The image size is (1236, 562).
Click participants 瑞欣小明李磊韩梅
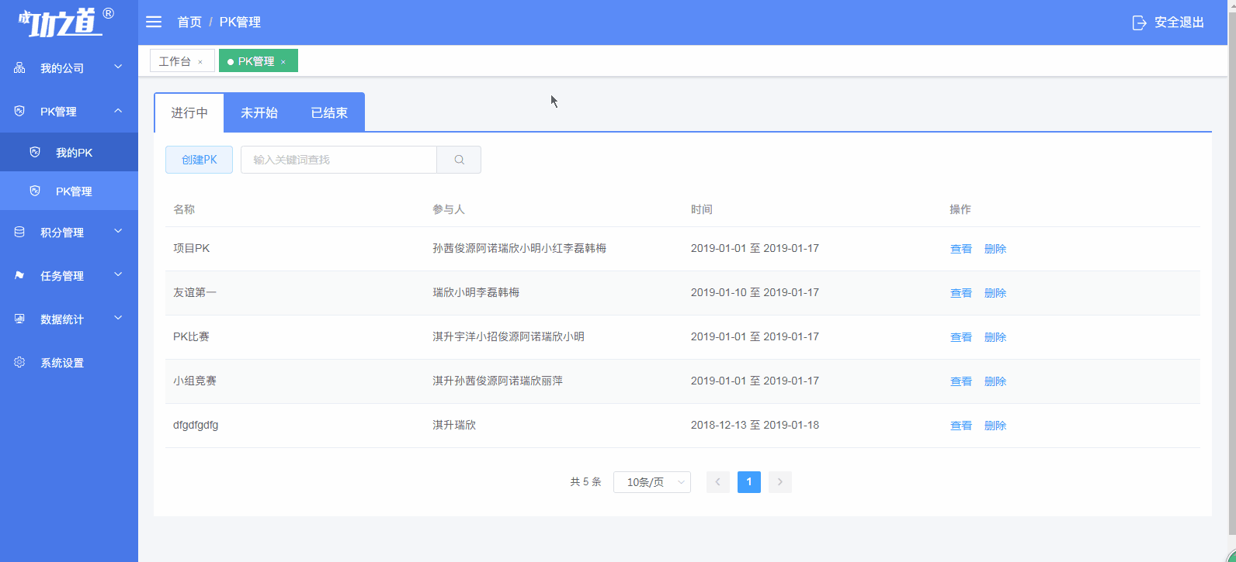[x=476, y=292]
